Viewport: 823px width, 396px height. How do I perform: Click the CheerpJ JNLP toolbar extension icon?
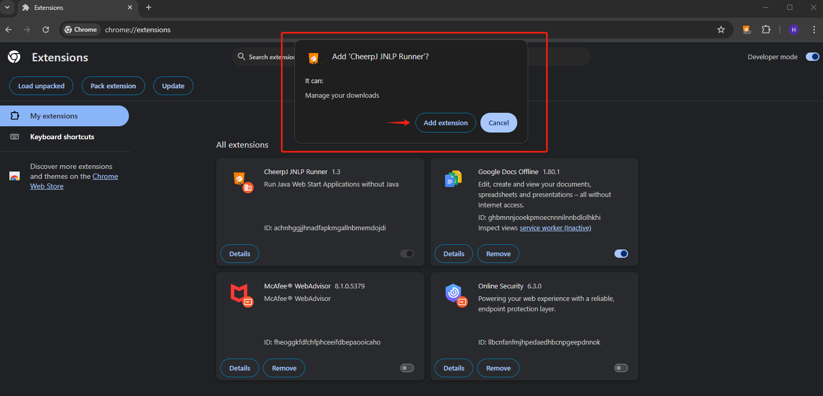click(747, 30)
